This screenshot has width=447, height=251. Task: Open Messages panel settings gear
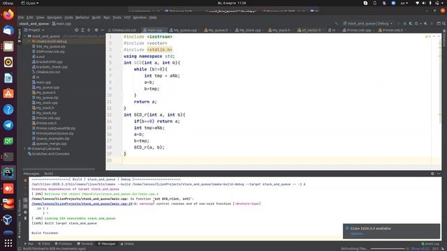[x=432, y=174]
